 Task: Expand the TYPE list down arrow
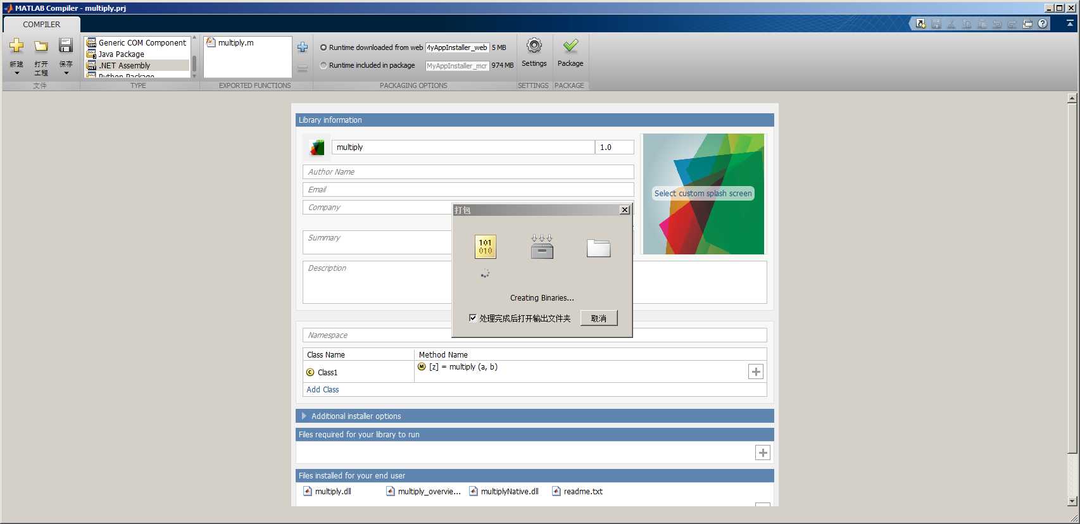click(194, 75)
